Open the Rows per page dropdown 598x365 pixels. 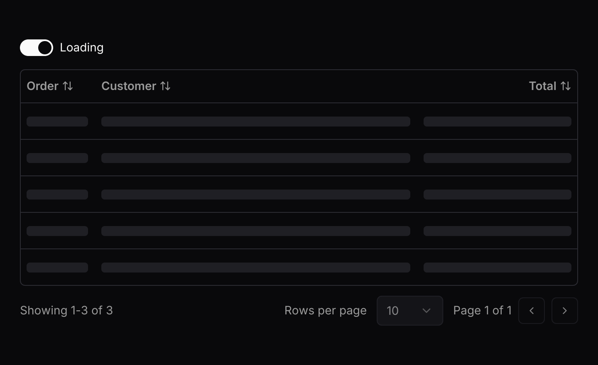[x=410, y=311]
